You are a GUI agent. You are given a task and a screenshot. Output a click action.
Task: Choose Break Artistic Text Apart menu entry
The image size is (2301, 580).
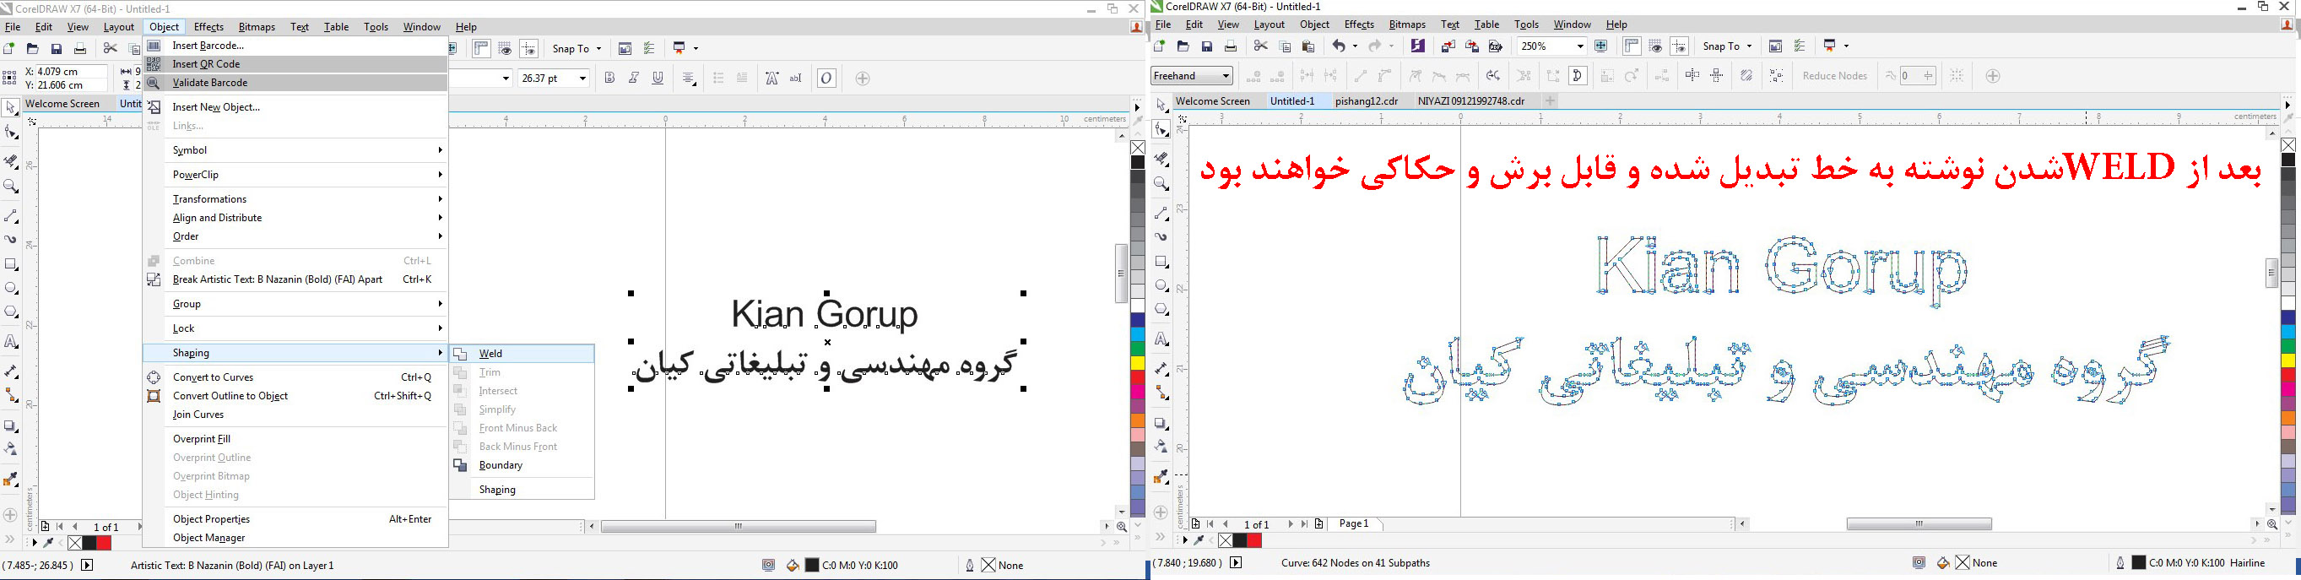point(295,279)
